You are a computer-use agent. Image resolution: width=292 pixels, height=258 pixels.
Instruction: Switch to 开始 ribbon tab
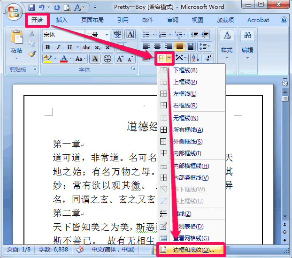pyautogui.click(x=37, y=20)
